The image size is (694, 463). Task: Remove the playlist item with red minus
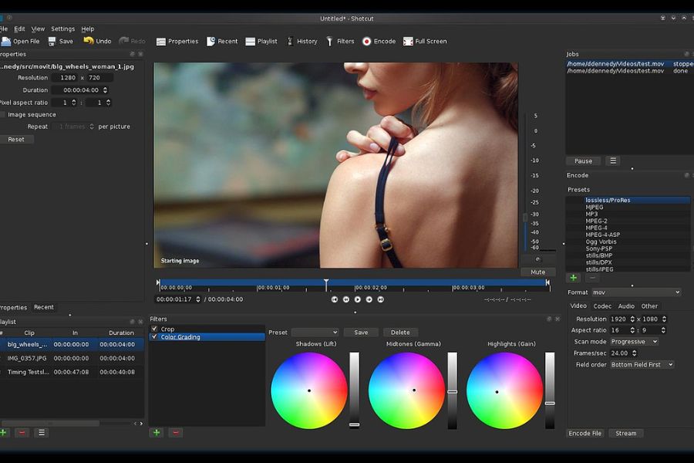tap(22, 432)
